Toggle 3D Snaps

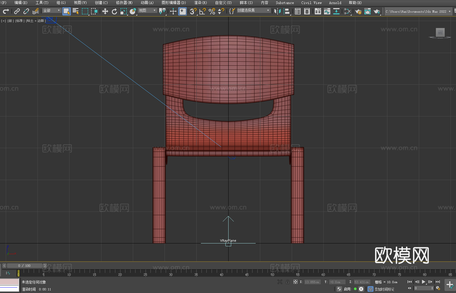(193, 11)
